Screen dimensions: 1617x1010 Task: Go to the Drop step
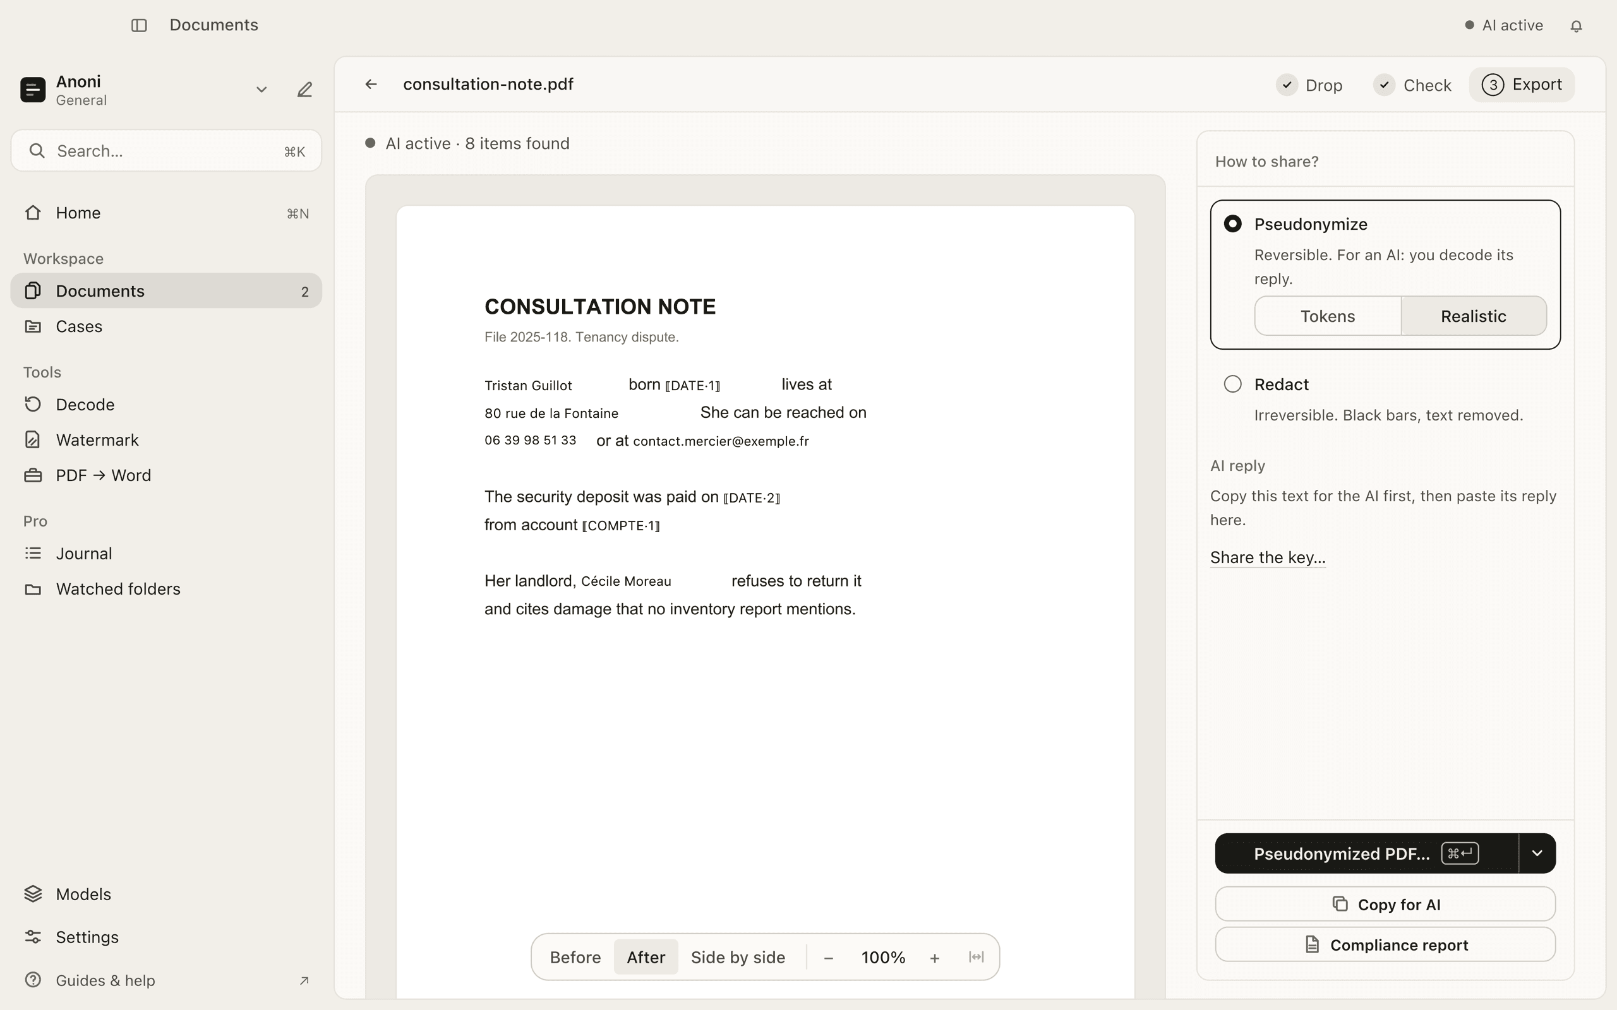1309,85
